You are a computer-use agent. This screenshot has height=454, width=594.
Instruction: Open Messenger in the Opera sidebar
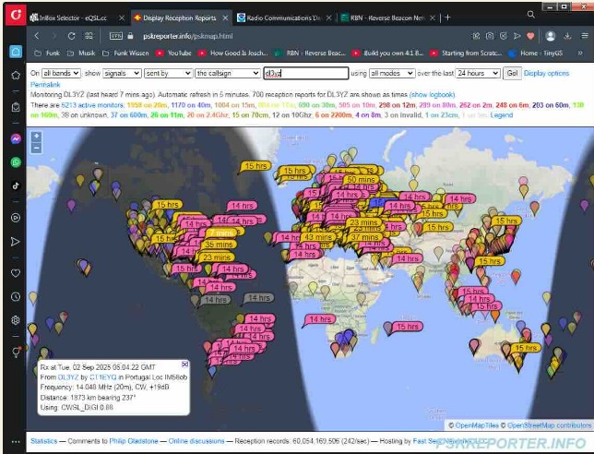pos(16,138)
